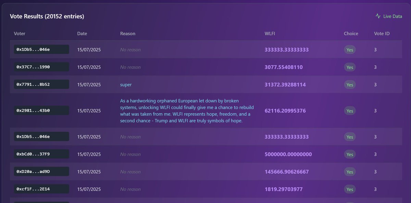The width and height of the screenshot is (411, 203).
Task: Click 'No reason' in the 0xbCd0...37F9 row
Action: tap(130, 154)
